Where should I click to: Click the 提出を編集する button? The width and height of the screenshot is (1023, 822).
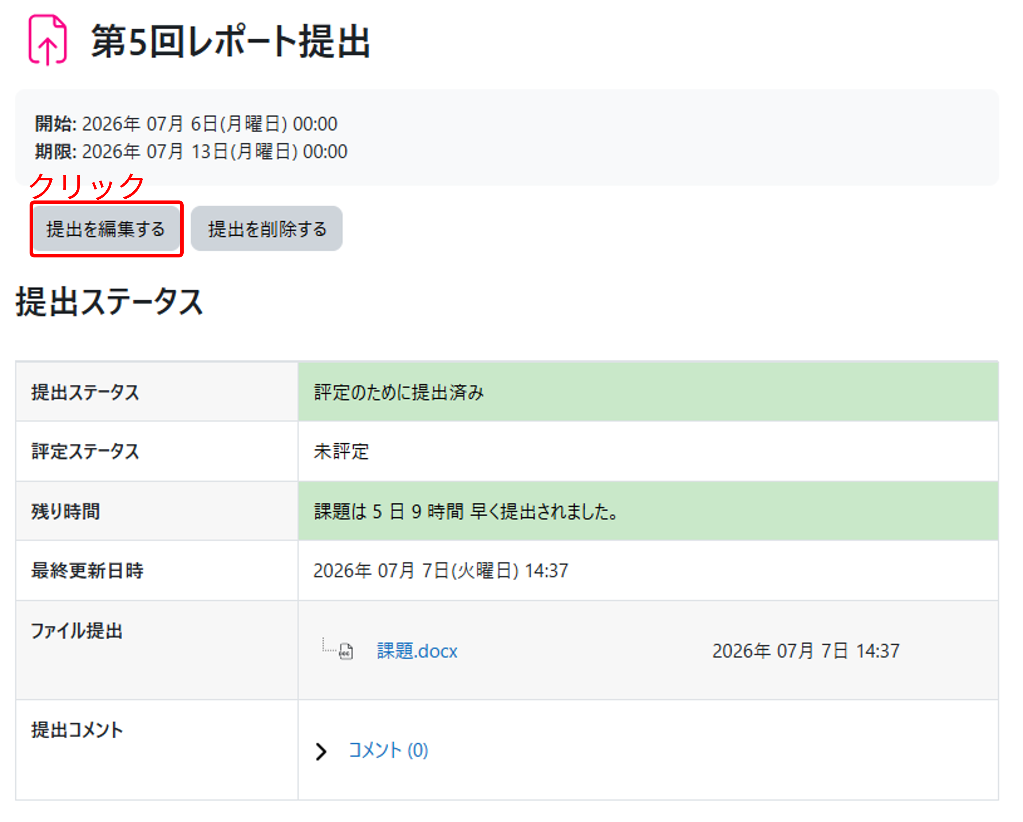tap(106, 229)
